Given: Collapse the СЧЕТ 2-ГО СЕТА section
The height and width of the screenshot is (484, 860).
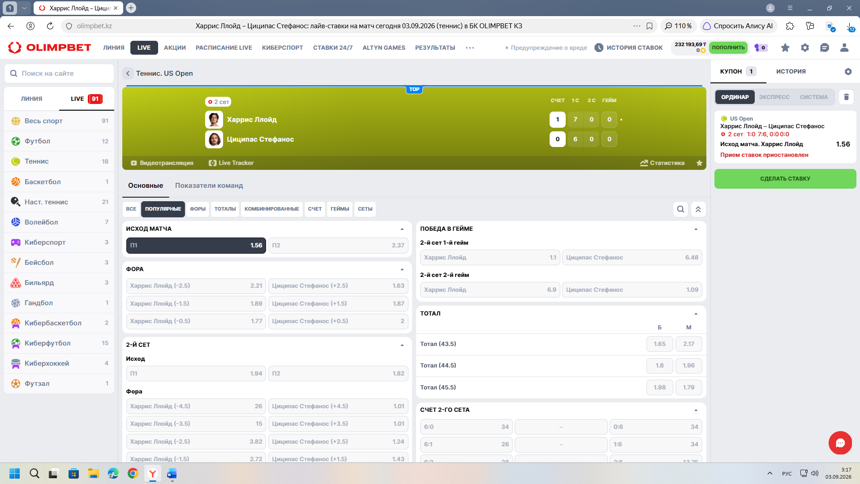Looking at the screenshot, I should tap(696, 410).
